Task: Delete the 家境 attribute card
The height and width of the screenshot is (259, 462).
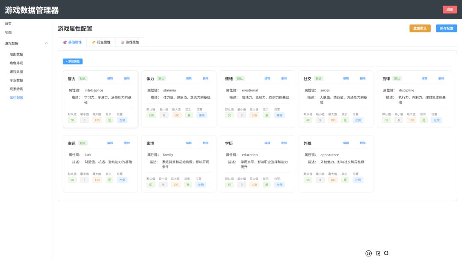Action: (206, 143)
